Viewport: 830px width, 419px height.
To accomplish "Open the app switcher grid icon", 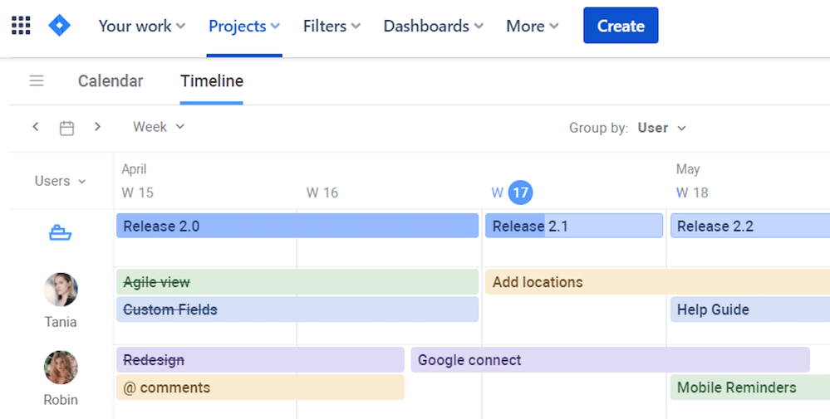I will pos(21,26).
